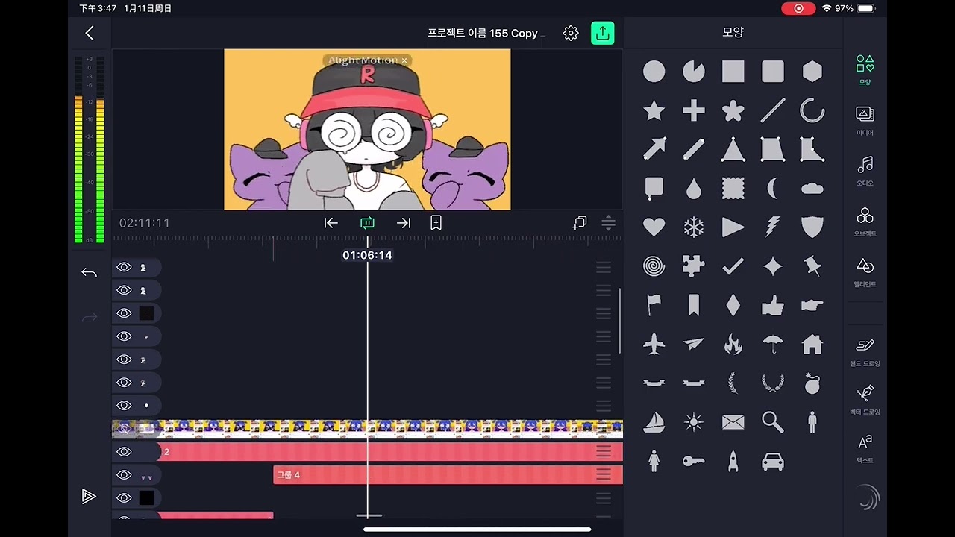Open the 미디어 media tab

click(x=865, y=120)
